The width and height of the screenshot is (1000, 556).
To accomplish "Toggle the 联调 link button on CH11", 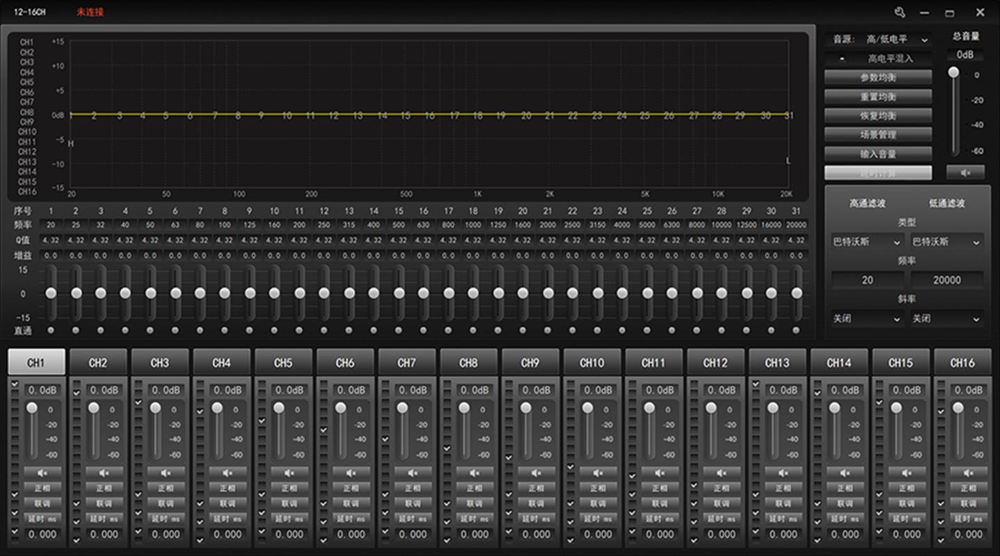I will pos(660,503).
